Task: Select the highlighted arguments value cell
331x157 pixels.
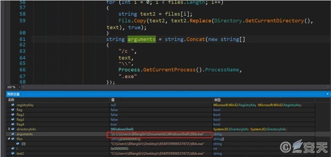Action: pos(159,134)
